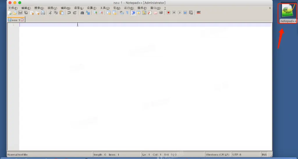
Task: Open the 设置(T) menu
Action: (92, 8)
